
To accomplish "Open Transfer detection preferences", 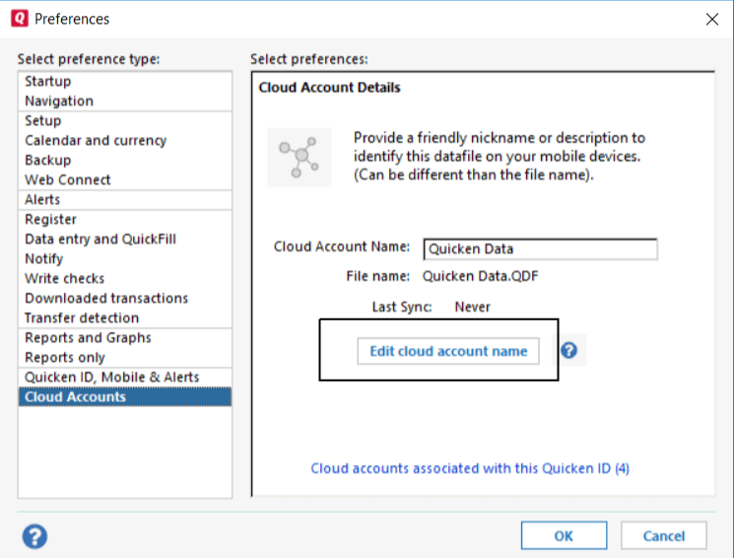I will [x=125, y=317].
